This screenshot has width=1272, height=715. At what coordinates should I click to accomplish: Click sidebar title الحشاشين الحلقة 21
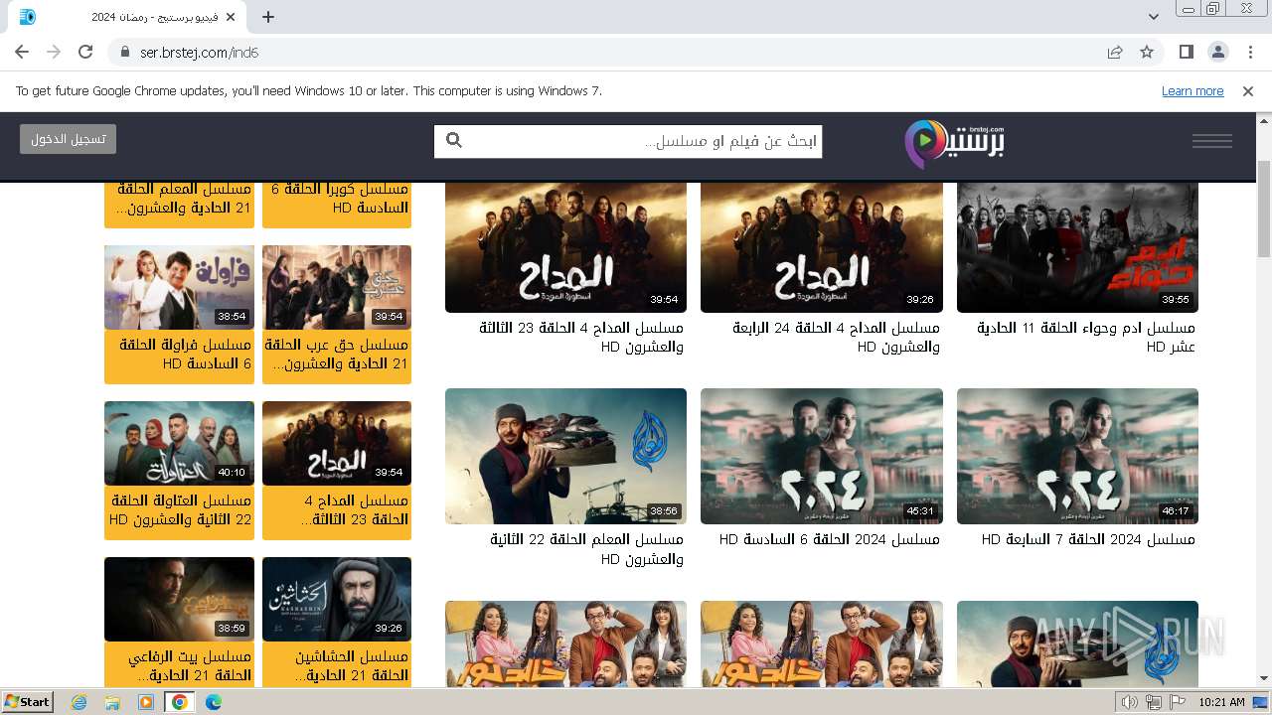[352, 665]
